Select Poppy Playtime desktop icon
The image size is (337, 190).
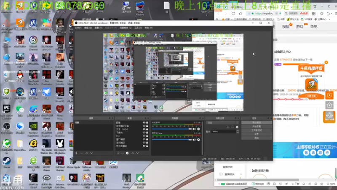[140, 8]
